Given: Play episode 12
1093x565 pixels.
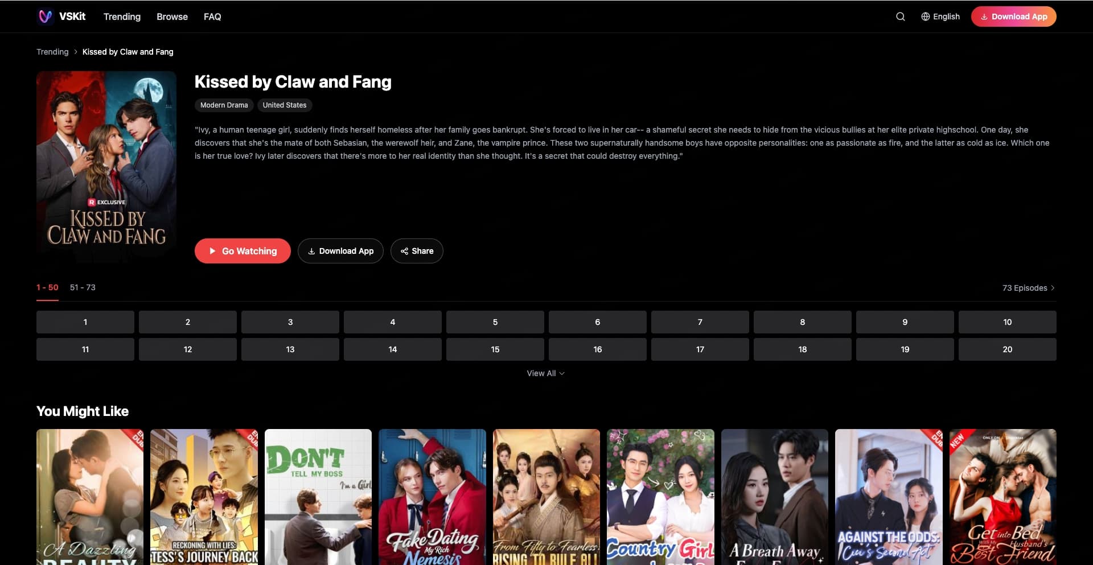Looking at the screenshot, I should (x=188, y=349).
